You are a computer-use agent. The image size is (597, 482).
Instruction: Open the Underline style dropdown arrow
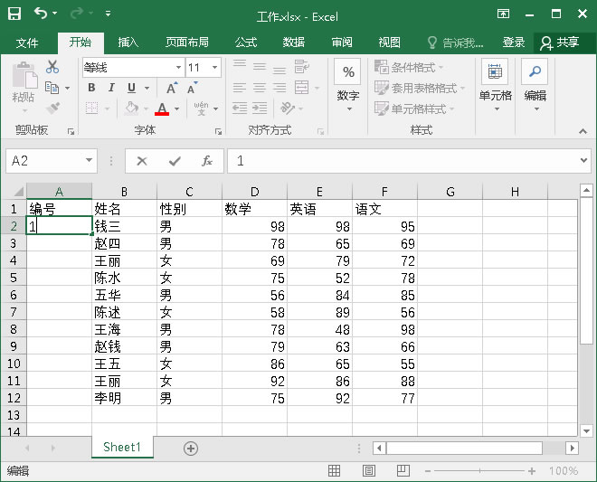(x=147, y=89)
